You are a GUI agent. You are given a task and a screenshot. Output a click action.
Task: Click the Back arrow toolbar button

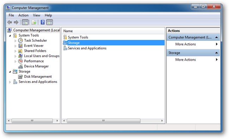[10, 22]
